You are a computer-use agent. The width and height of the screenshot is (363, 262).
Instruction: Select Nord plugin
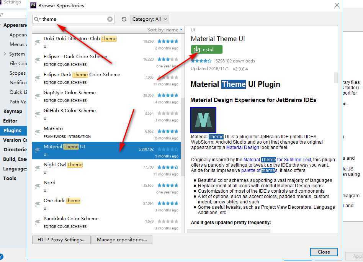click(106, 187)
